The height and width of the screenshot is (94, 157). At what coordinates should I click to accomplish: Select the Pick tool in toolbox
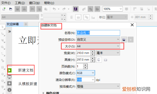point(3,27)
